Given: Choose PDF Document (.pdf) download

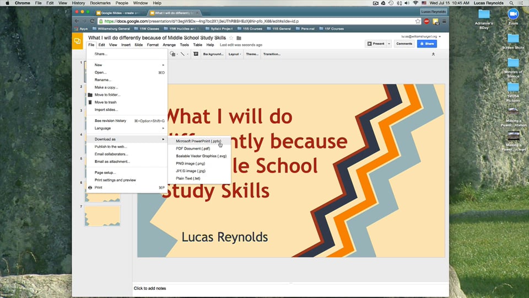Looking at the screenshot, I should tap(199, 148).
